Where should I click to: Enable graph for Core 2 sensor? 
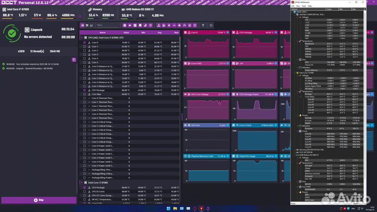click(x=84, y=50)
